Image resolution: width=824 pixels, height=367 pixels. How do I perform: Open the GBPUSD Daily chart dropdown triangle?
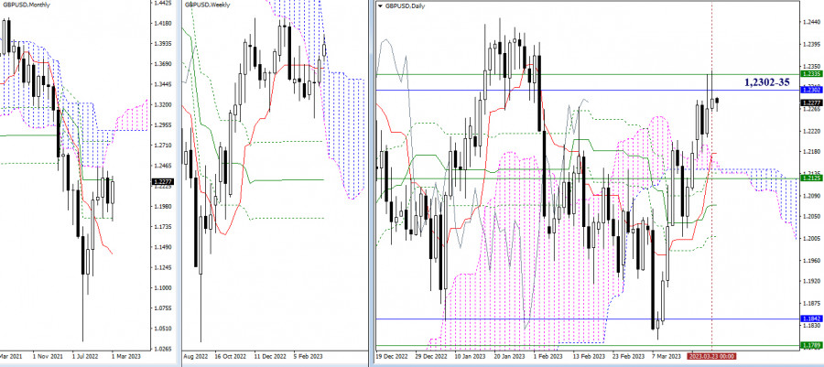click(381, 5)
